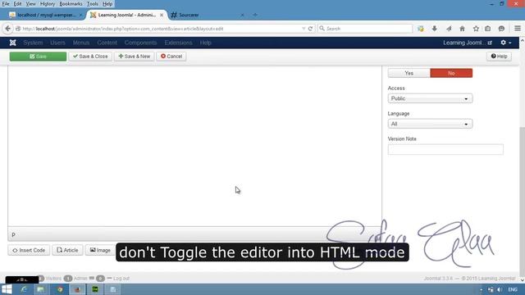525x295 pixels.
Task: Open the Menus admin menu
Action: click(81, 43)
